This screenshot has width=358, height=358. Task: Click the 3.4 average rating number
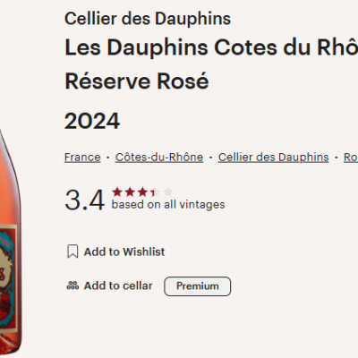point(85,200)
